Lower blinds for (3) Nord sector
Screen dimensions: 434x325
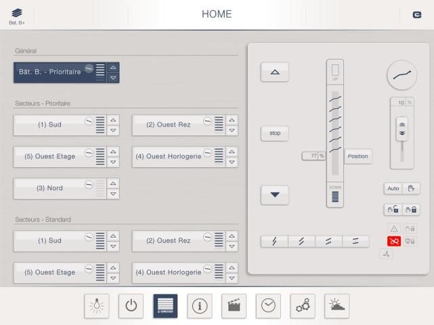point(113,193)
